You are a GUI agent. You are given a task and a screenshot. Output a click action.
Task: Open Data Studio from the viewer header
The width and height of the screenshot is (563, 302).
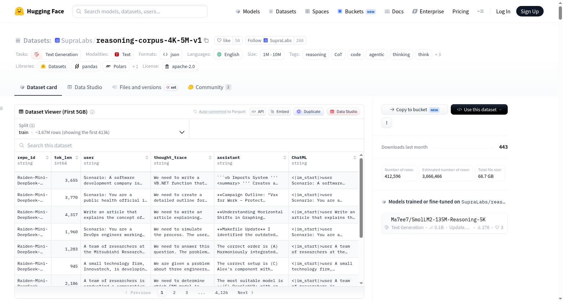343,112
